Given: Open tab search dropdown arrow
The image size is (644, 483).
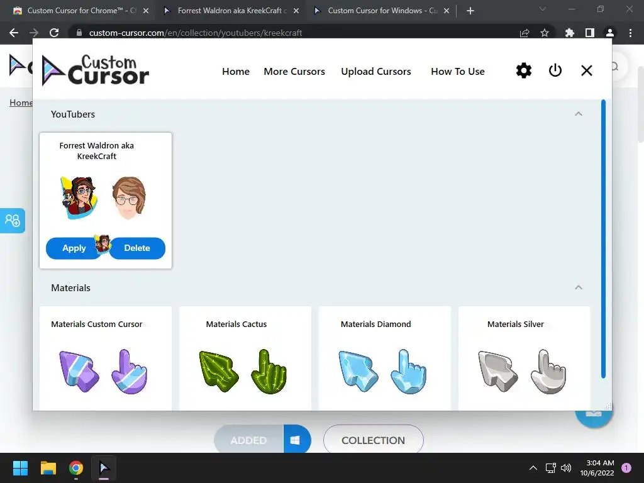Looking at the screenshot, I should [543, 9].
